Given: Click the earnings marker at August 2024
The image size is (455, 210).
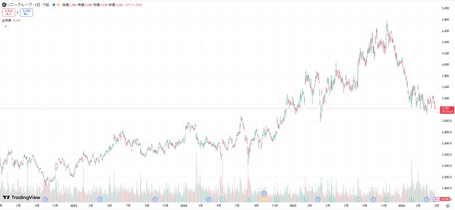Looking at the screenshot, I should [249, 199].
